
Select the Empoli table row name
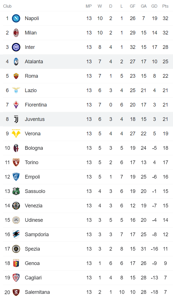(32, 177)
